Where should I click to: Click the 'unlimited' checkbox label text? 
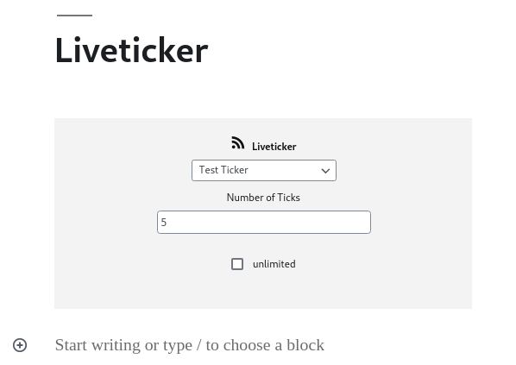tap(274, 264)
